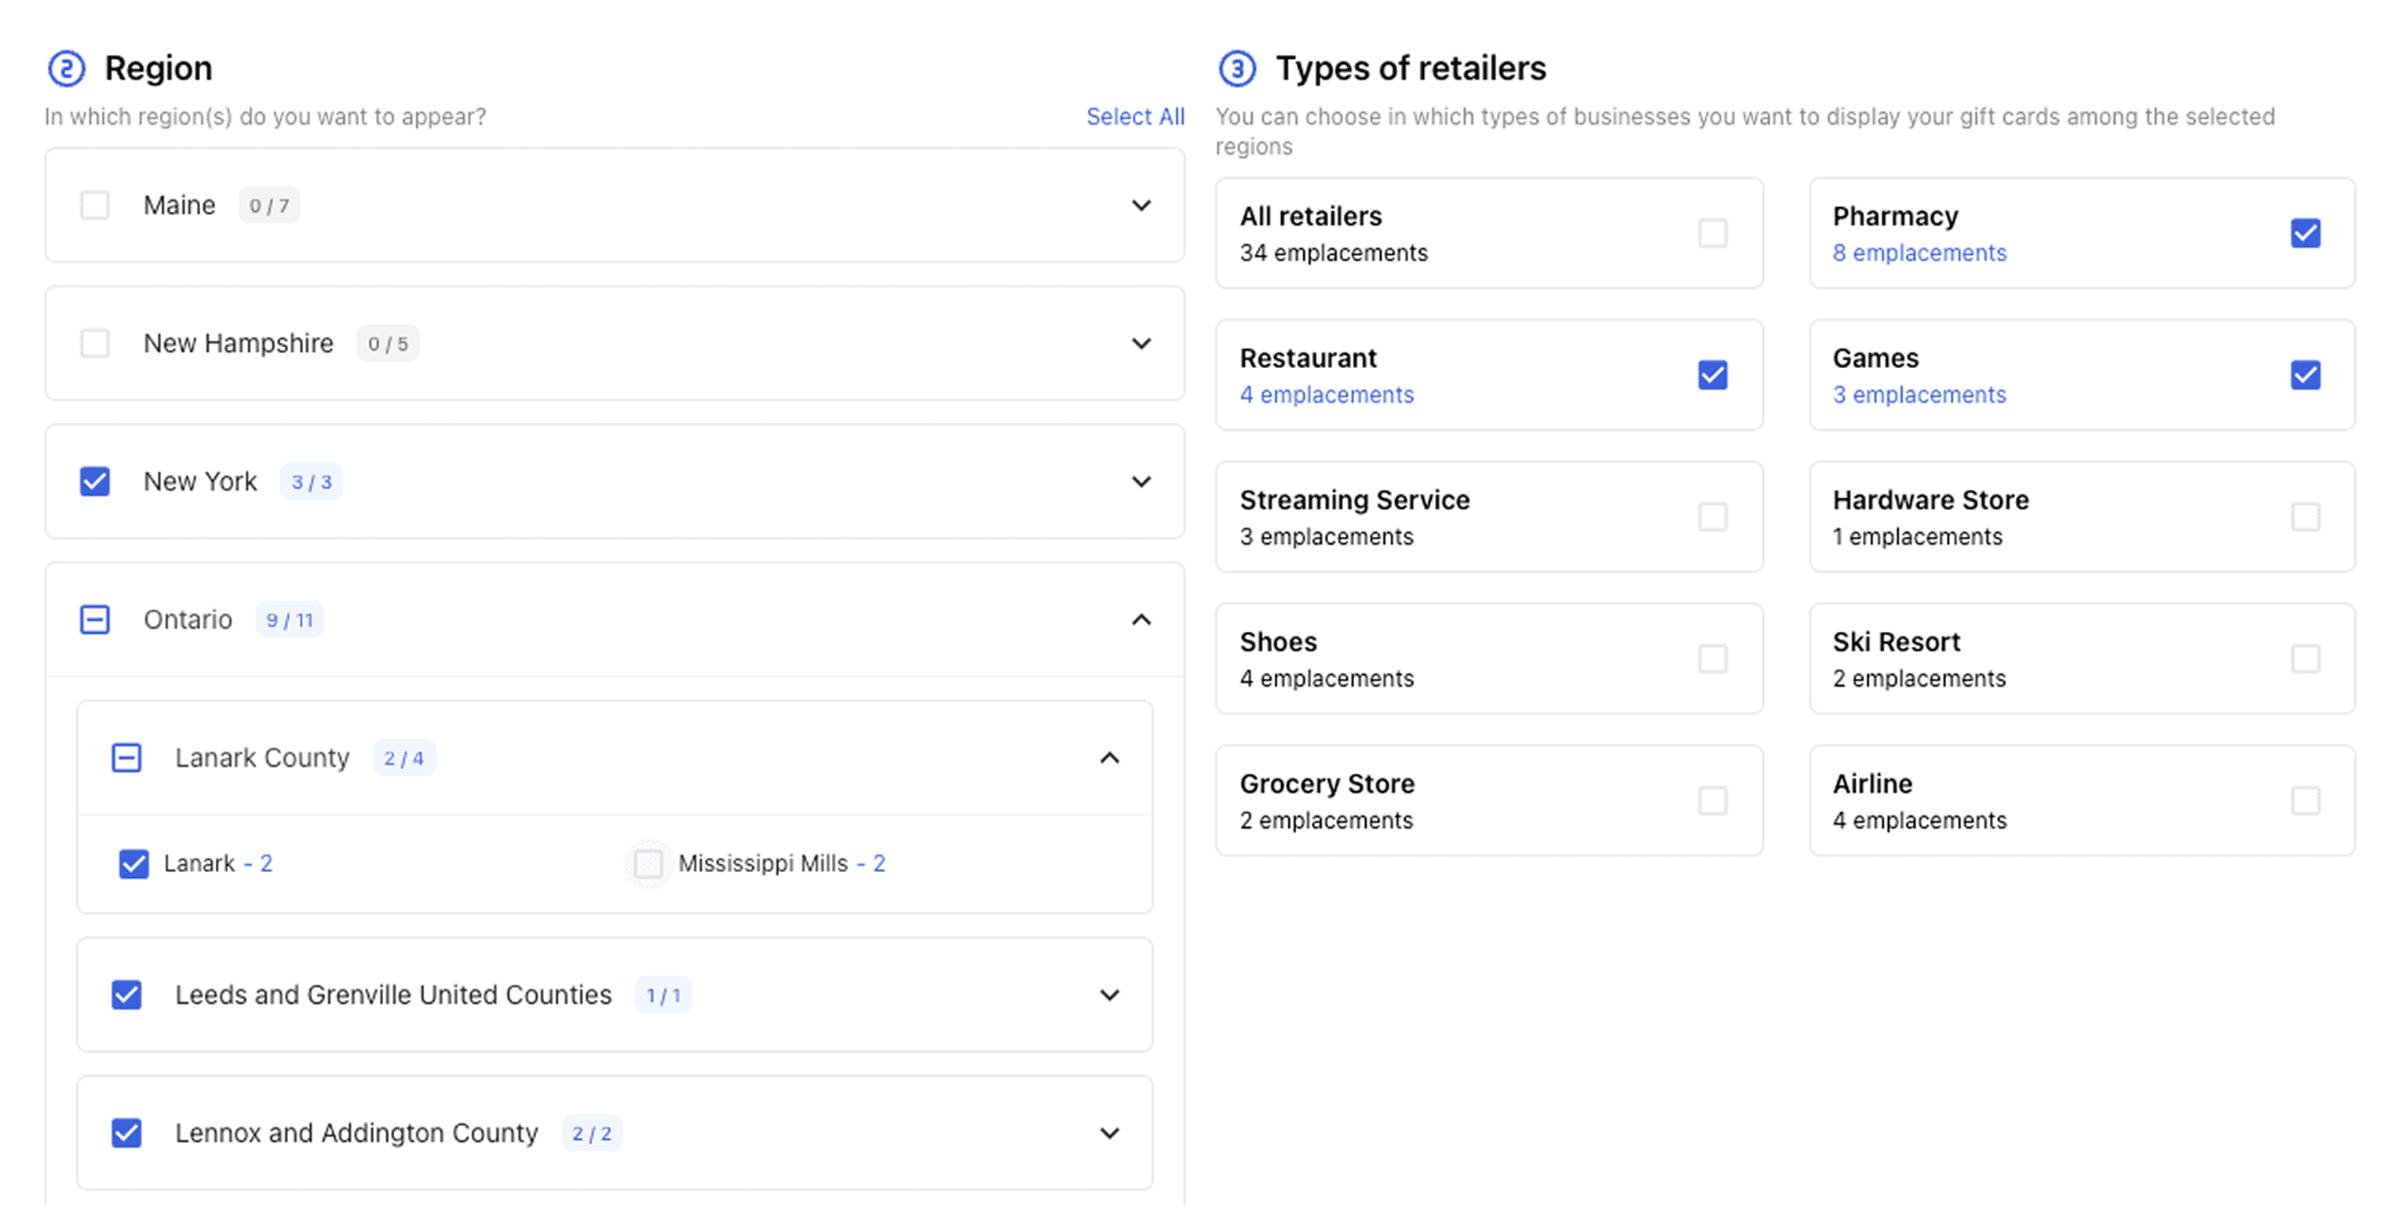Viewport: 2399px width, 1222px height.
Task: Toggle the Lanark County checkbox
Action: point(126,758)
